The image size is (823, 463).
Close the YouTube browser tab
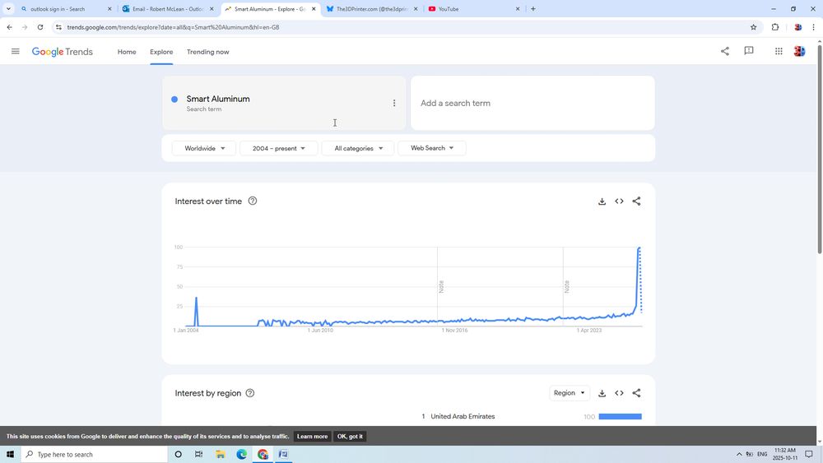click(x=518, y=9)
